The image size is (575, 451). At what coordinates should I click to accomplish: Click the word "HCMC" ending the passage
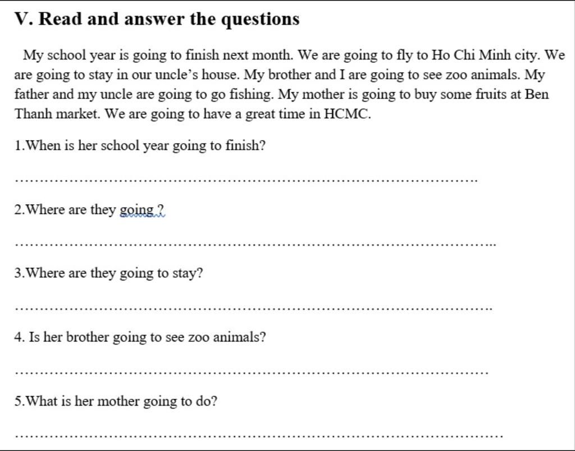point(346,114)
